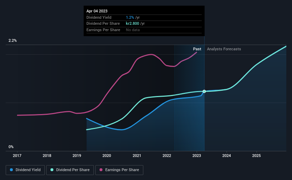The image size is (292, 180).
Task: Click the Dividend Per Share row label in tooltip
Action: pyautogui.click(x=103, y=24)
